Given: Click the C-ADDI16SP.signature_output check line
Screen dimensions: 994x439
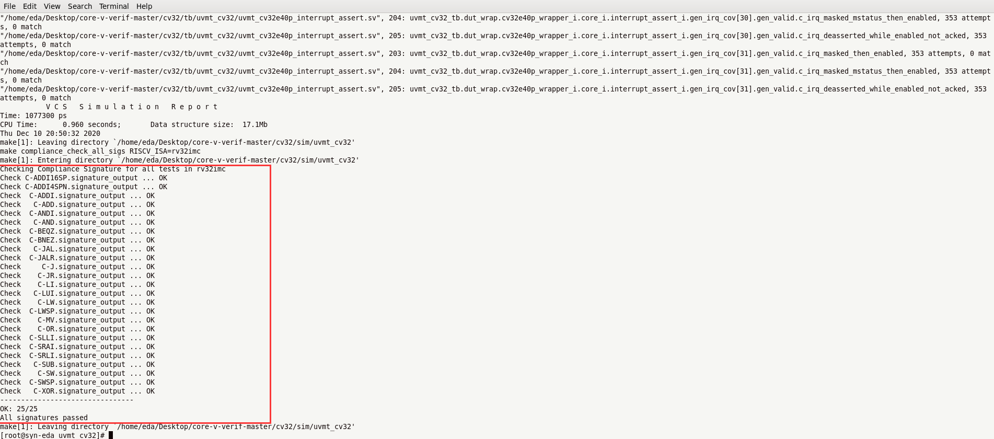Looking at the screenshot, I should pos(83,178).
